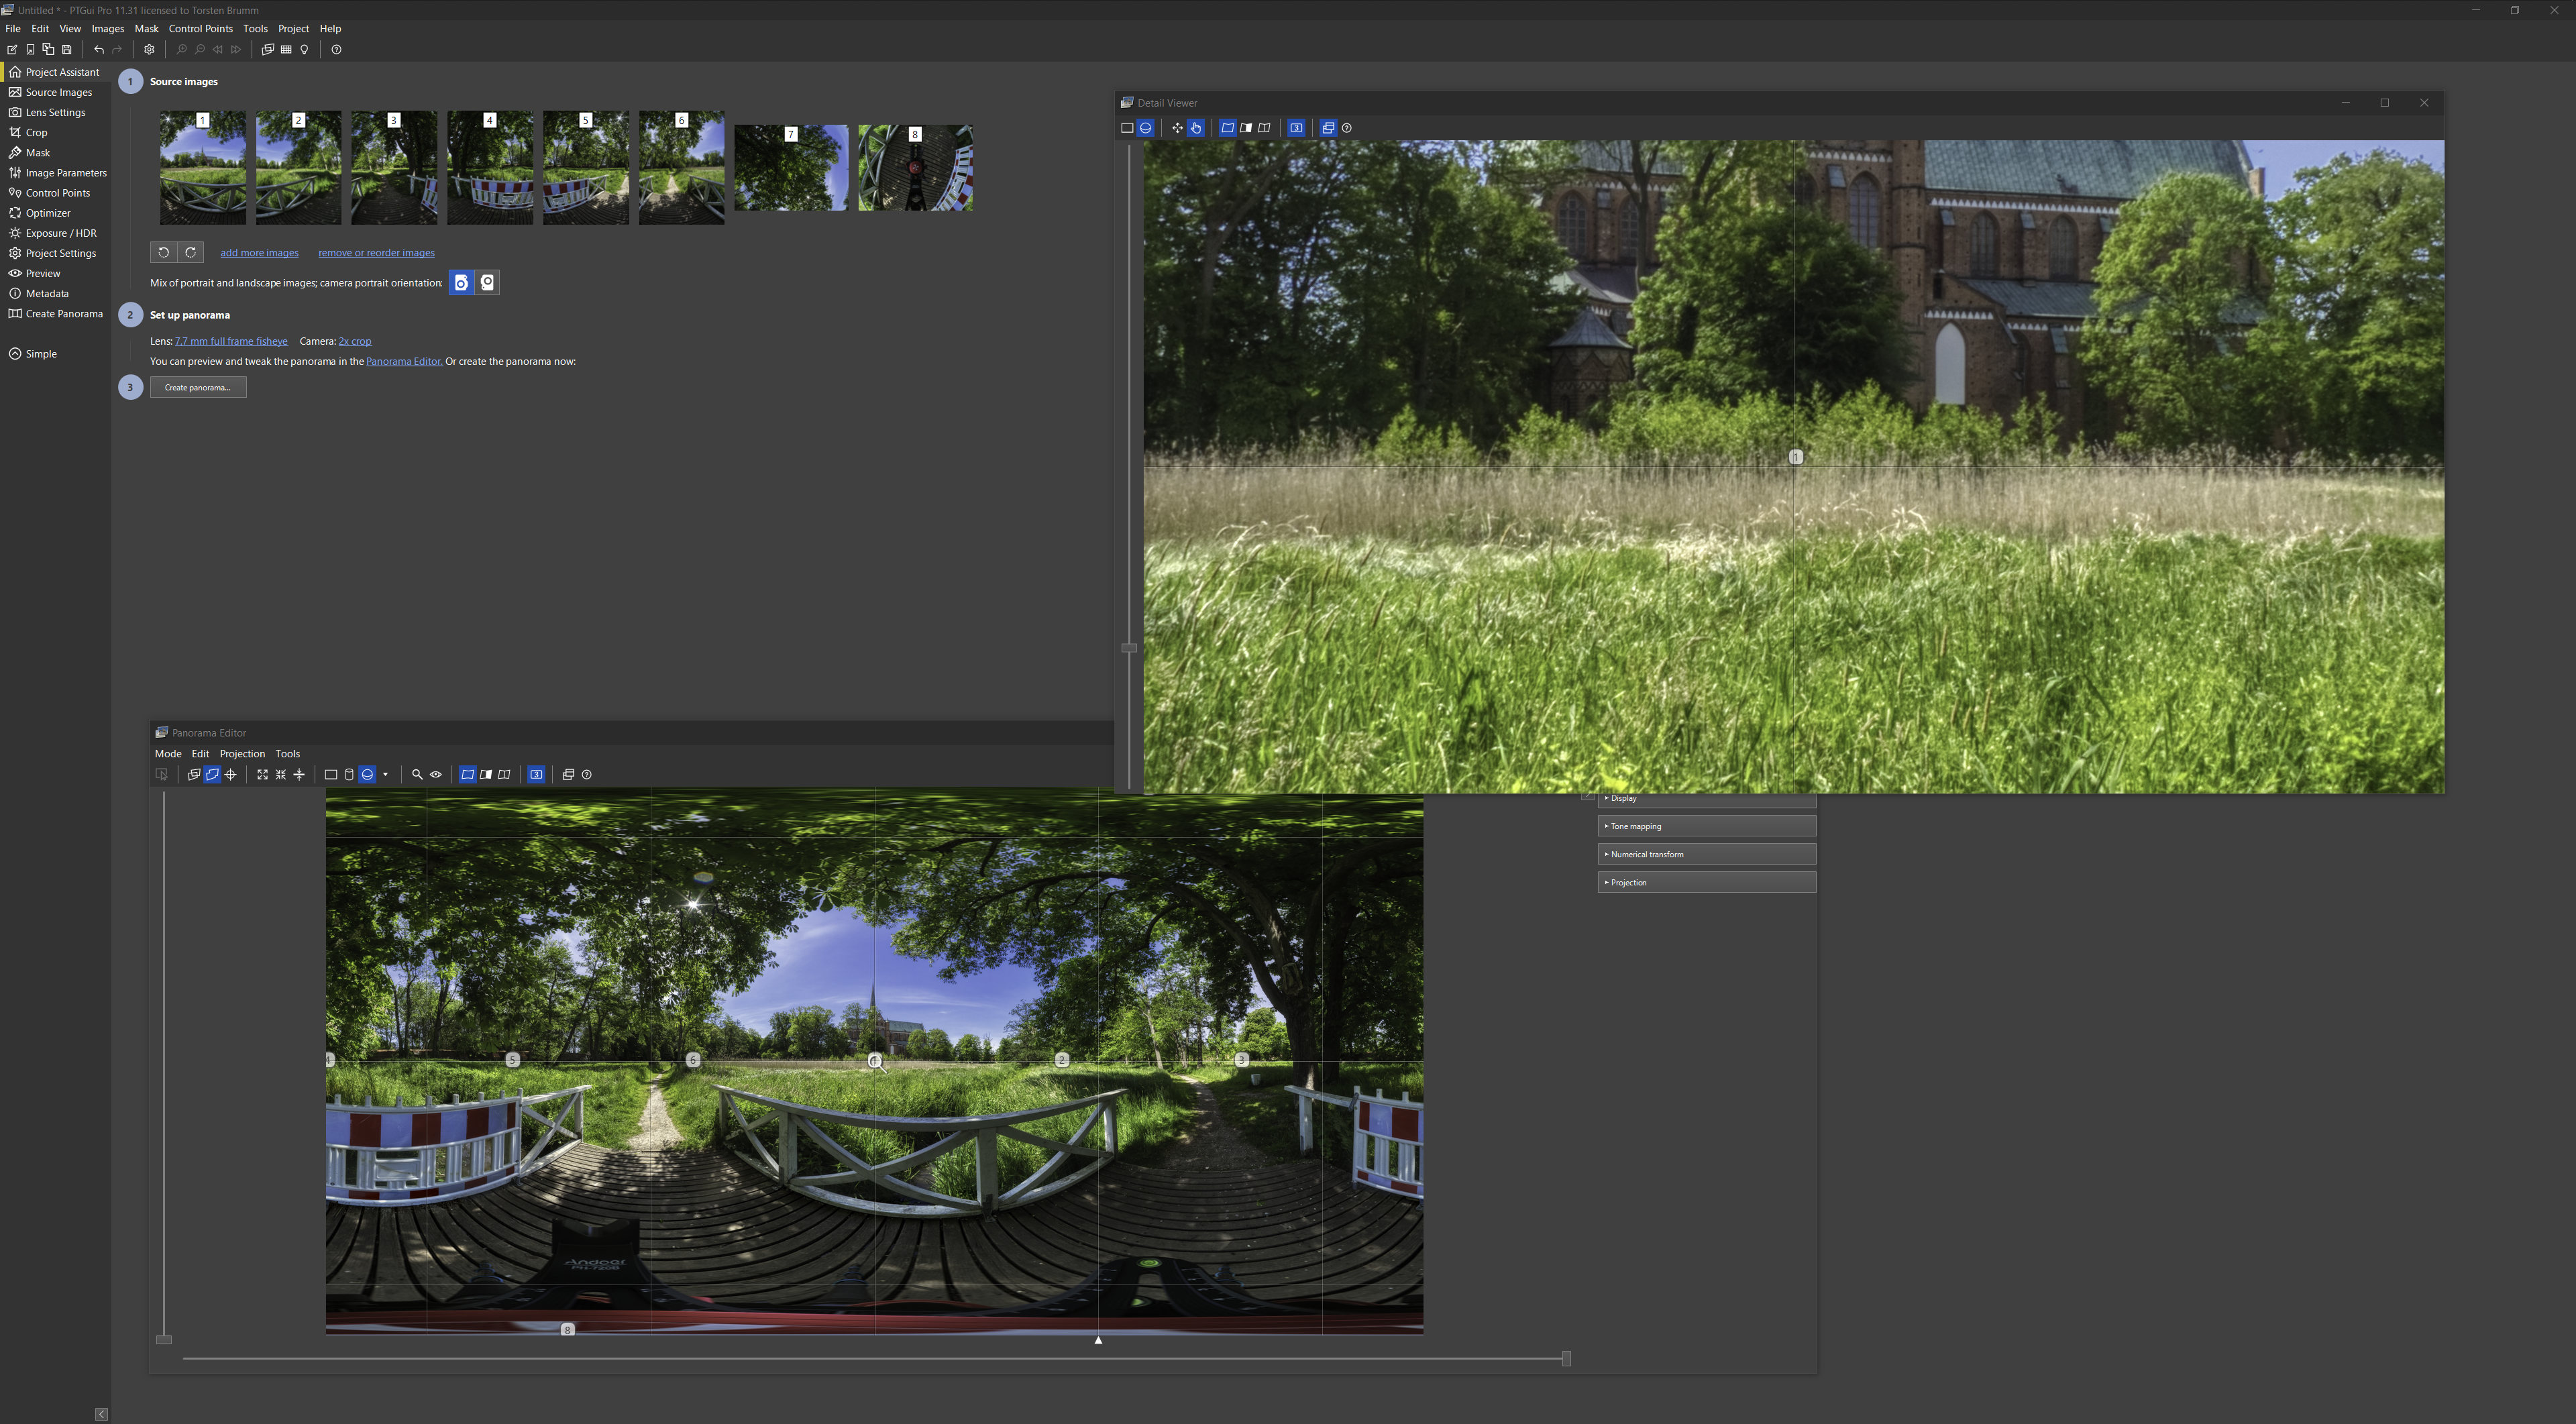Toggle the eye preview icon in Panorama Editor

click(436, 775)
